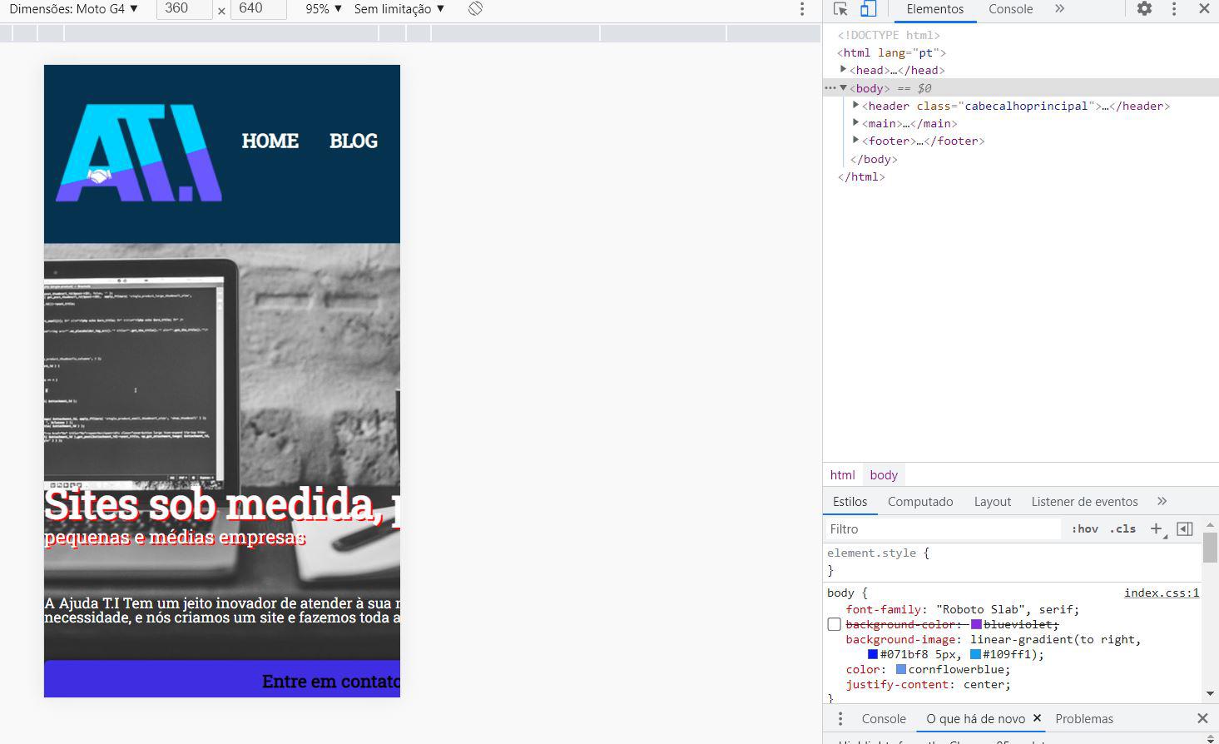This screenshot has width=1219, height=744.
Task: Expand the head element node
Action: 844,70
